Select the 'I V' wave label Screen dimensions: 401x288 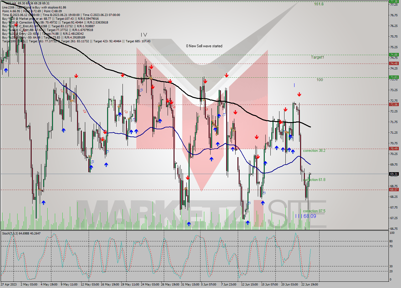pyautogui.click(x=144, y=34)
